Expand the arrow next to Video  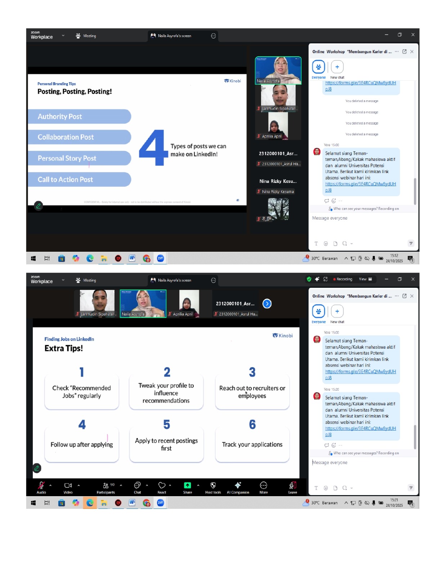78,485
